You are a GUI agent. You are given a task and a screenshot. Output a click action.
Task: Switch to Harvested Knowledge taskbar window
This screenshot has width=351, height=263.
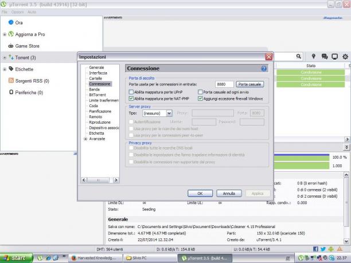pos(96,258)
